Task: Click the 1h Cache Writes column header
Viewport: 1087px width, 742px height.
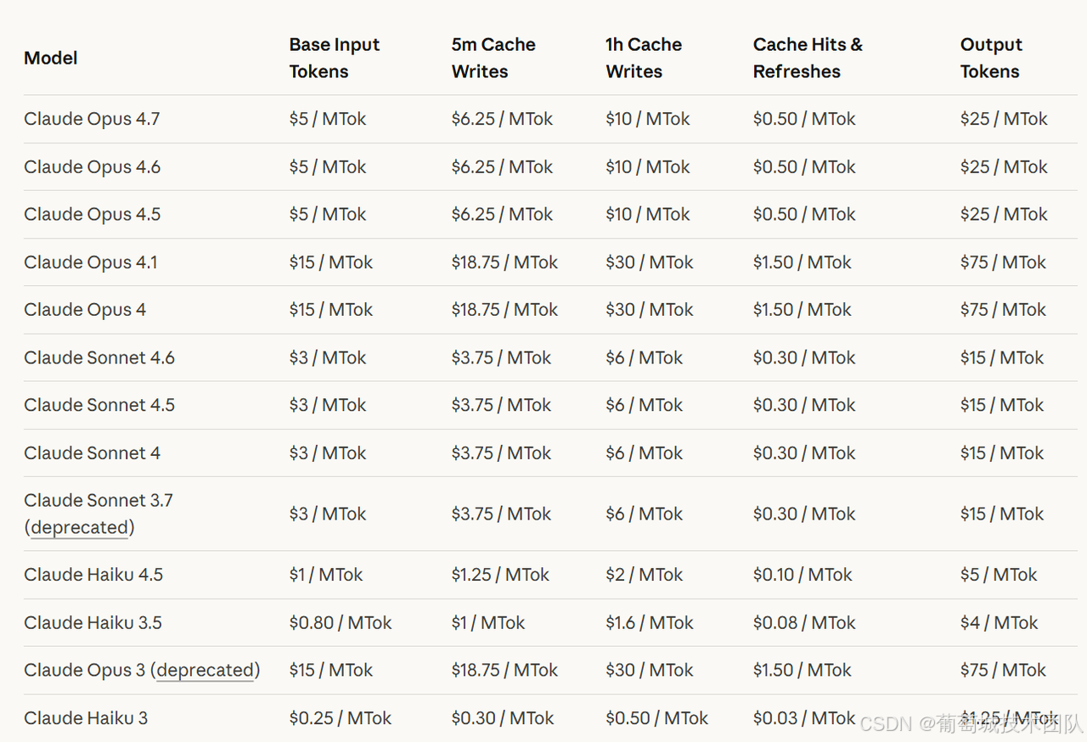Action: pos(644,58)
